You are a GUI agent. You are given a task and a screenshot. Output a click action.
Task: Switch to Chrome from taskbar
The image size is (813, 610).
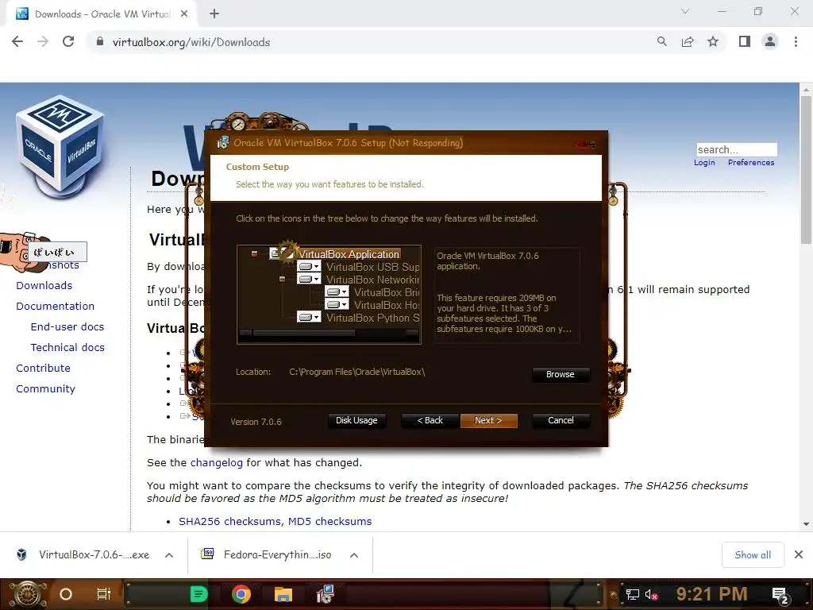[241, 594]
